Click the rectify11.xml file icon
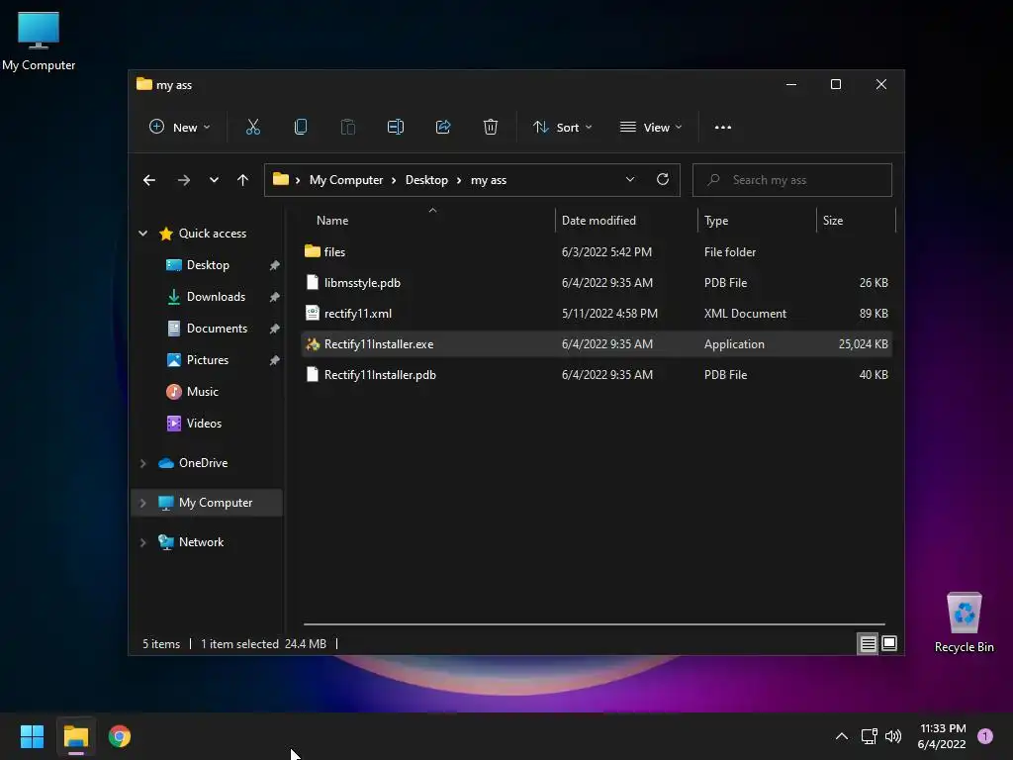Viewport: 1013px width, 760px height. click(x=313, y=314)
